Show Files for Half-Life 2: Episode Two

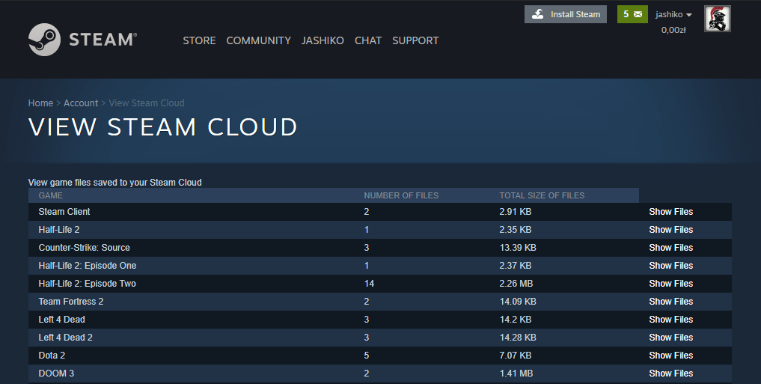click(x=670, y=284)
